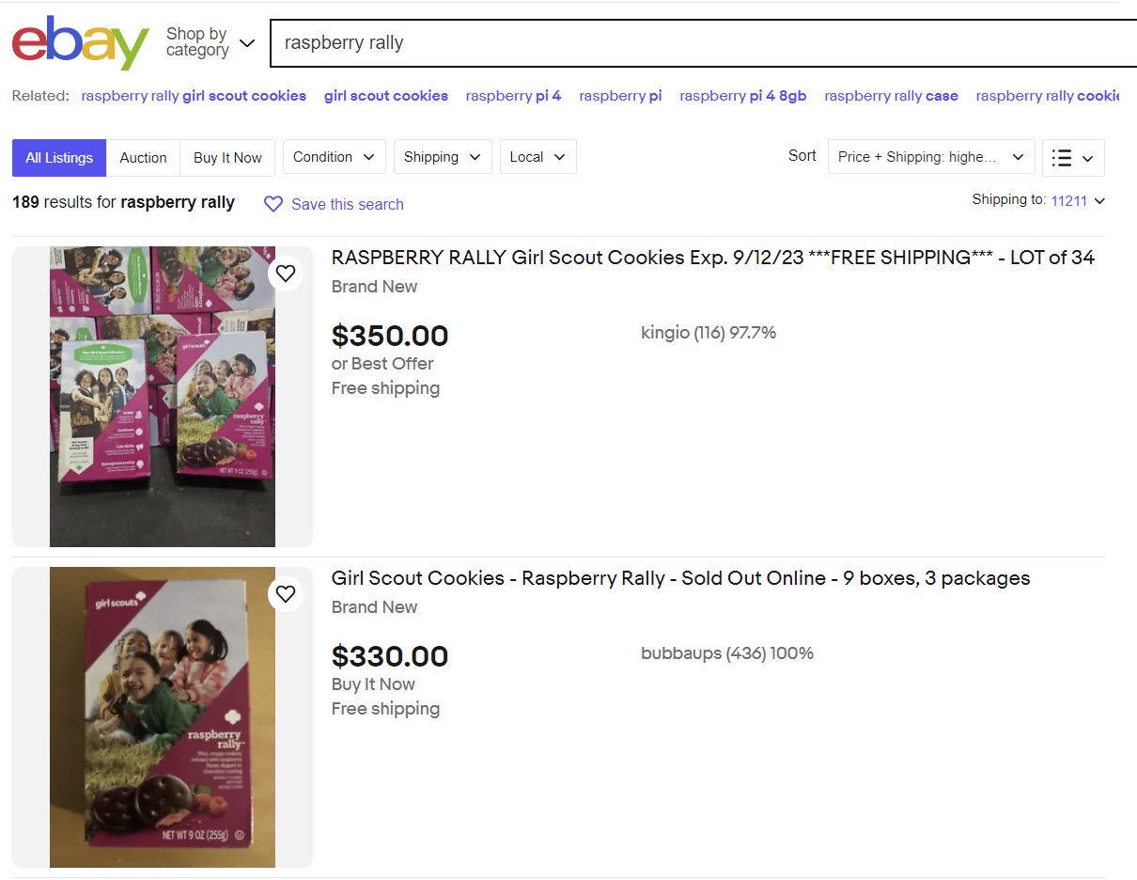Switch to the All Listings tab
The width and height of the screenshot is (1137, 880).
click(59, 158)
